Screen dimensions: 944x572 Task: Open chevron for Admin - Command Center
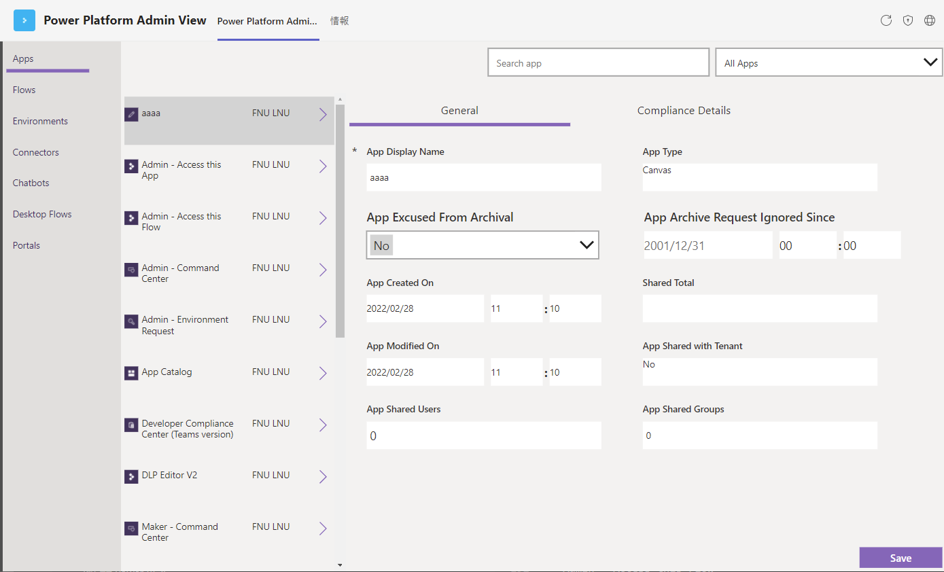(323, 270)
